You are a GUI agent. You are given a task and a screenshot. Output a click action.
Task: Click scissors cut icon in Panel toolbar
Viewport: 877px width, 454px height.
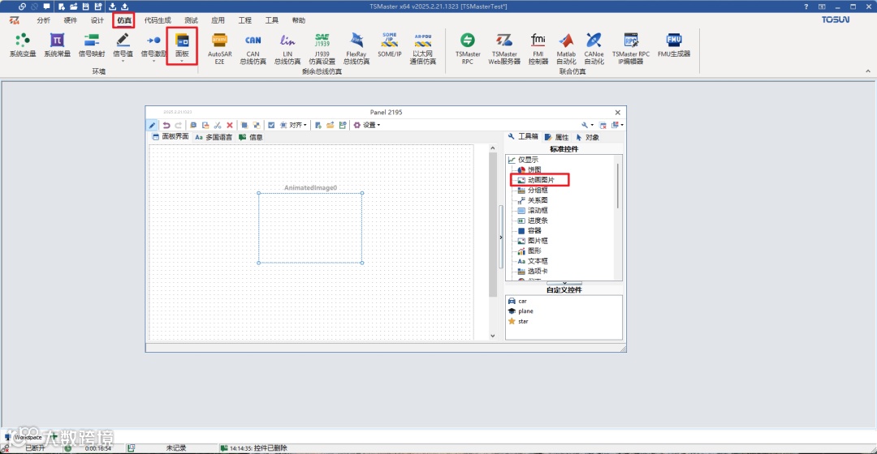coord(218,125)
